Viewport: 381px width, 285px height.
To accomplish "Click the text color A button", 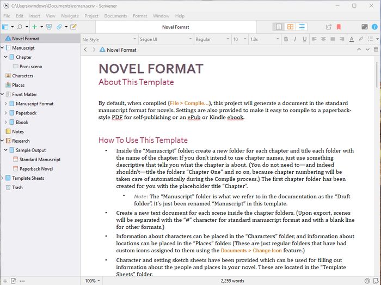I will (352, 39).
